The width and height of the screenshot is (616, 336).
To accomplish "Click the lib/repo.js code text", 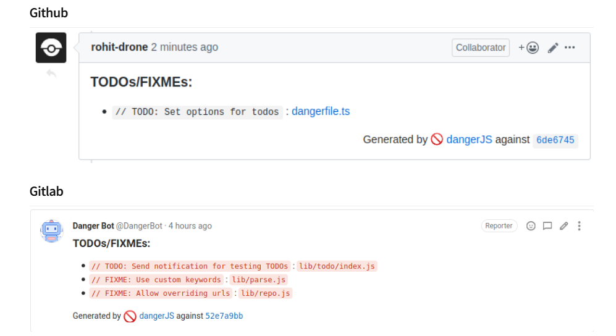I will [x=265, y=293].
